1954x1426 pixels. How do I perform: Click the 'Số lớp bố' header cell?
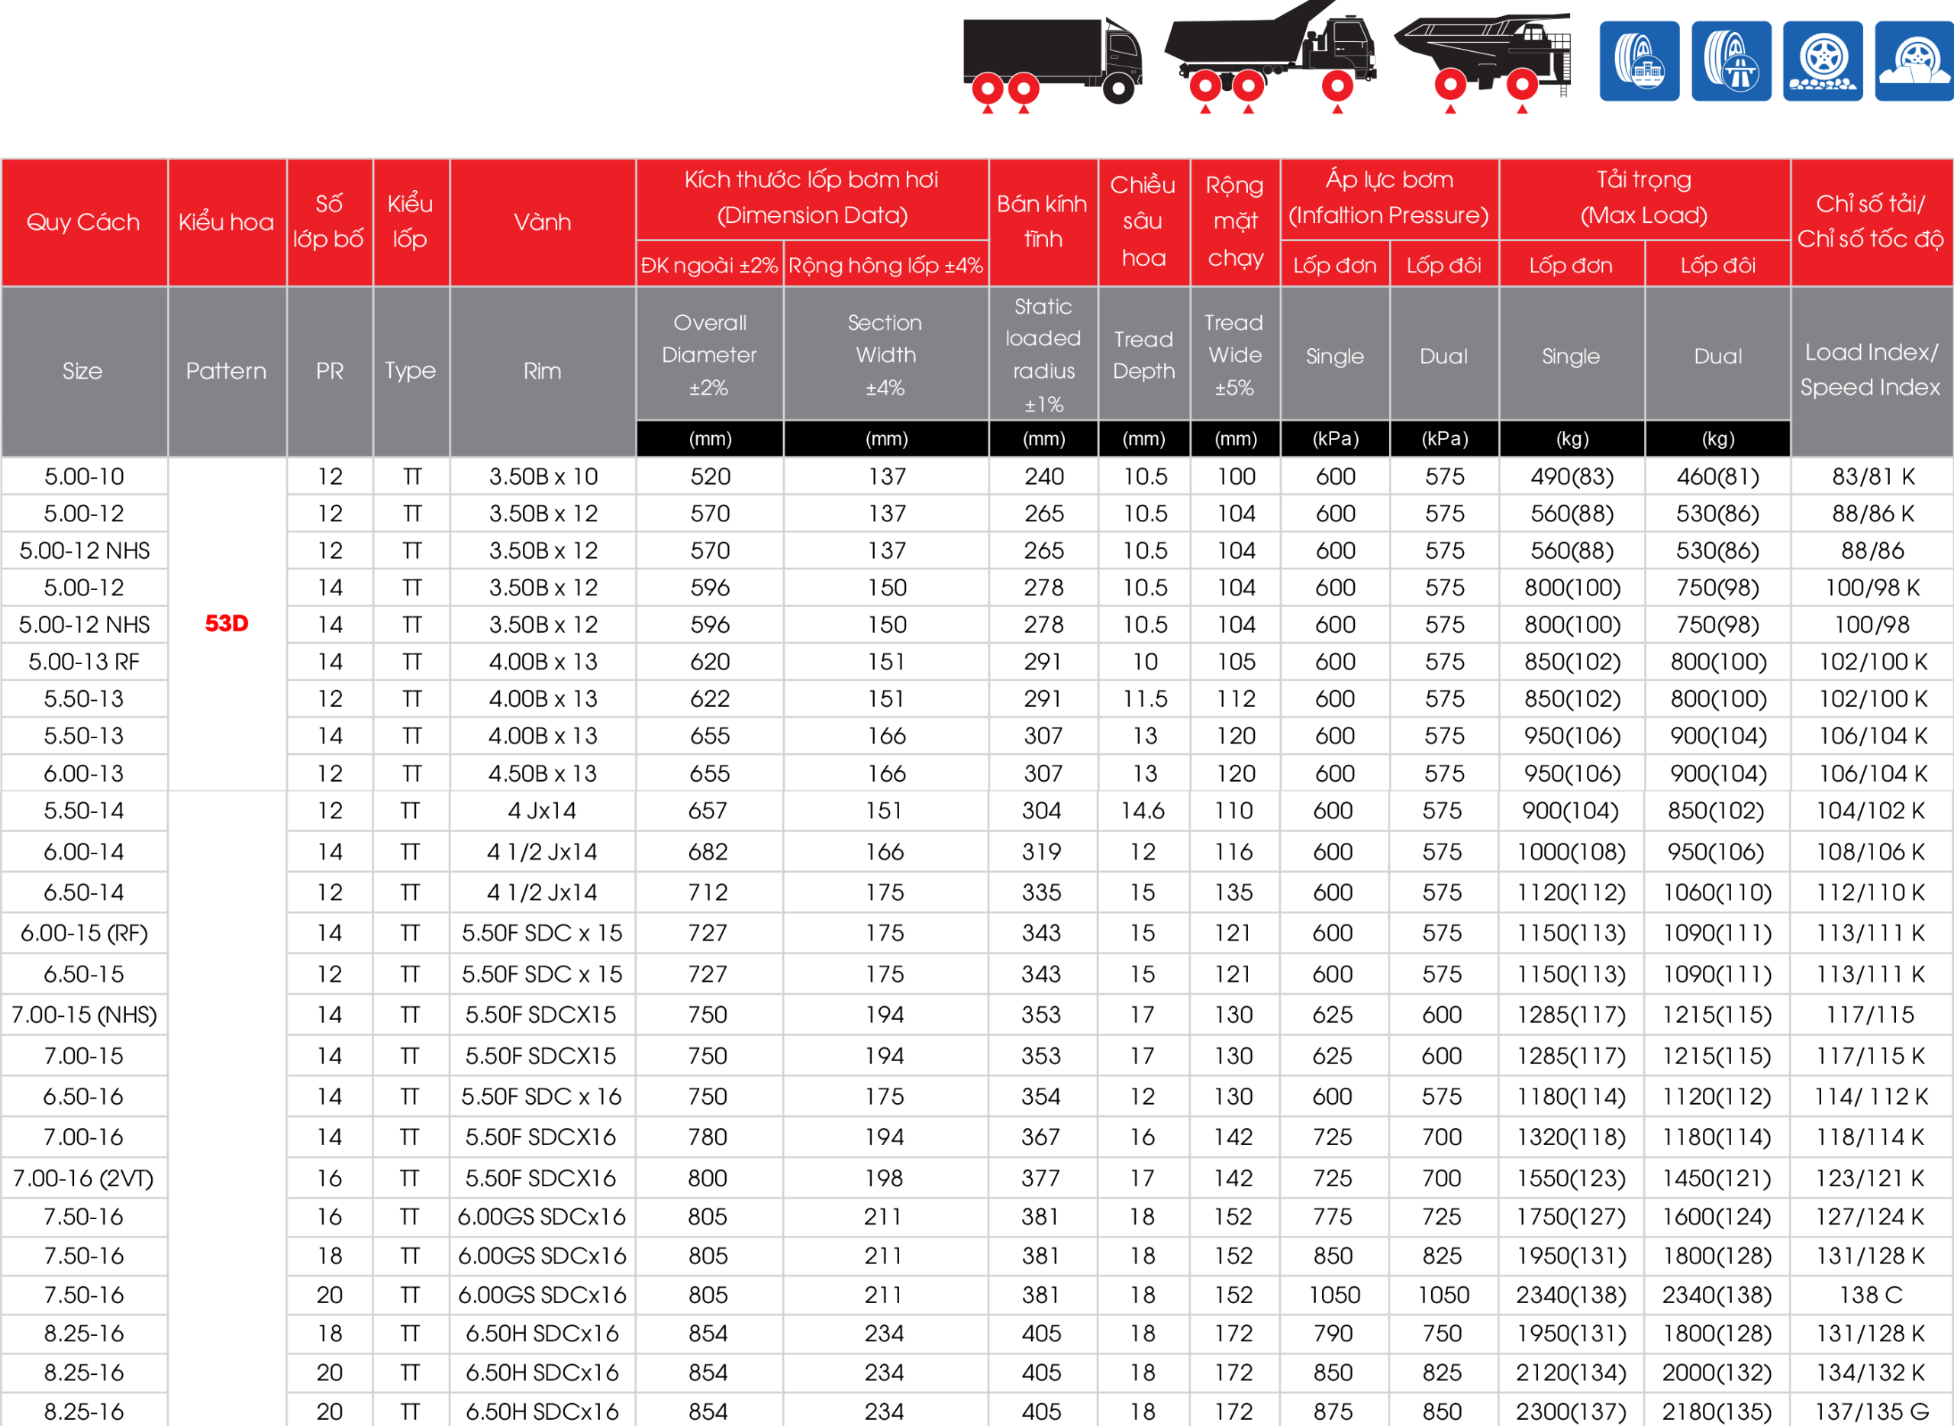pyautogui.click(x=329, y=222)
